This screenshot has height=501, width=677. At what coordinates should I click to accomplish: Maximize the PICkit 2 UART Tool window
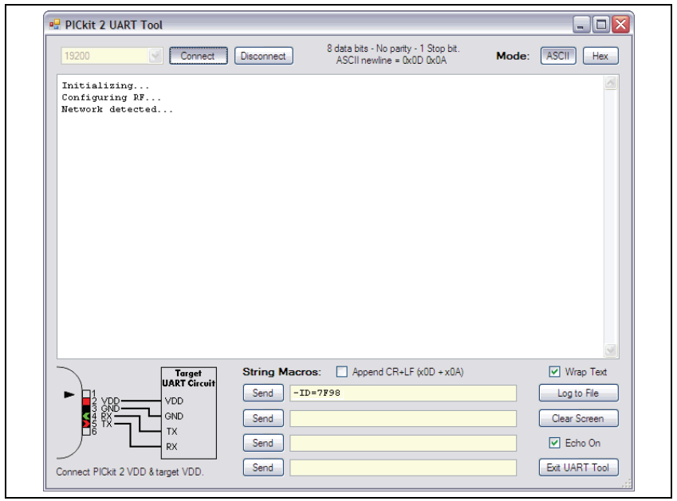(601, 25)
